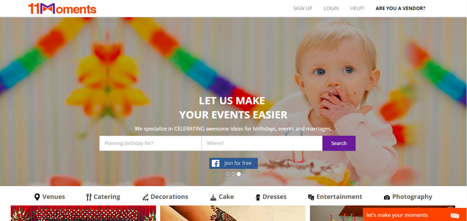Click the 11Moments logo
This screenshot has width=467, height=221.
click(x=62, y=8)
